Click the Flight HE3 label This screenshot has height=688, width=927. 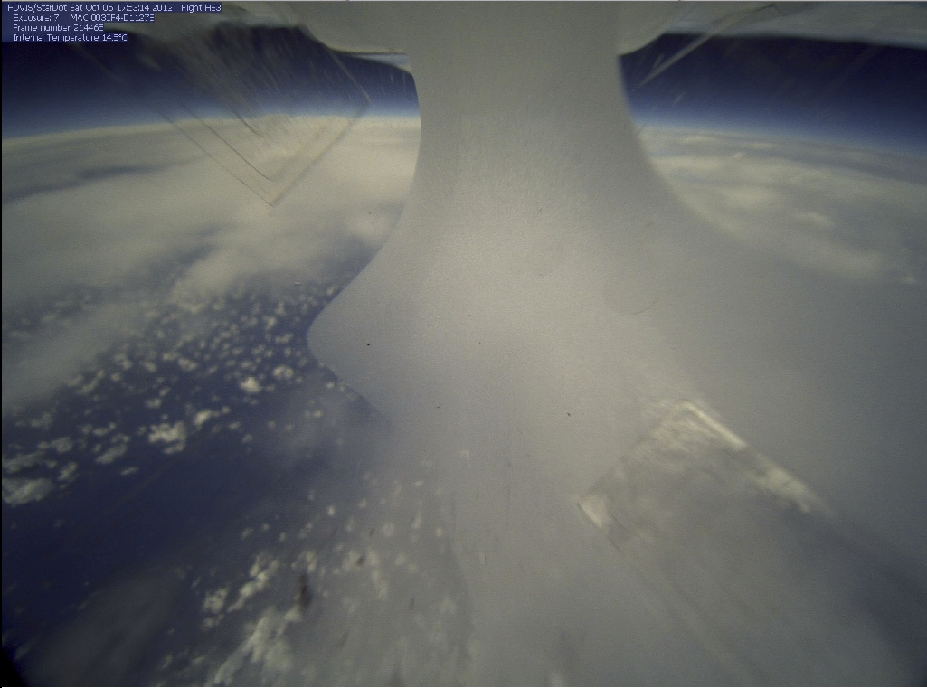(x=201, y=8)
